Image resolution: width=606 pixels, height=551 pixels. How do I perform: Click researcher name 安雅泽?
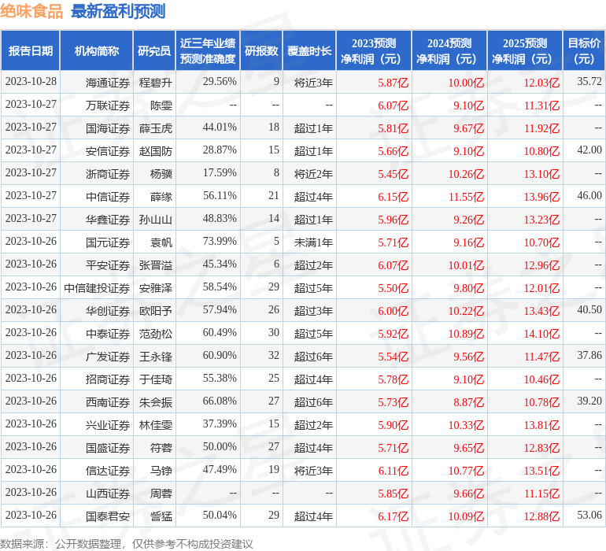(x=155, y=287)
